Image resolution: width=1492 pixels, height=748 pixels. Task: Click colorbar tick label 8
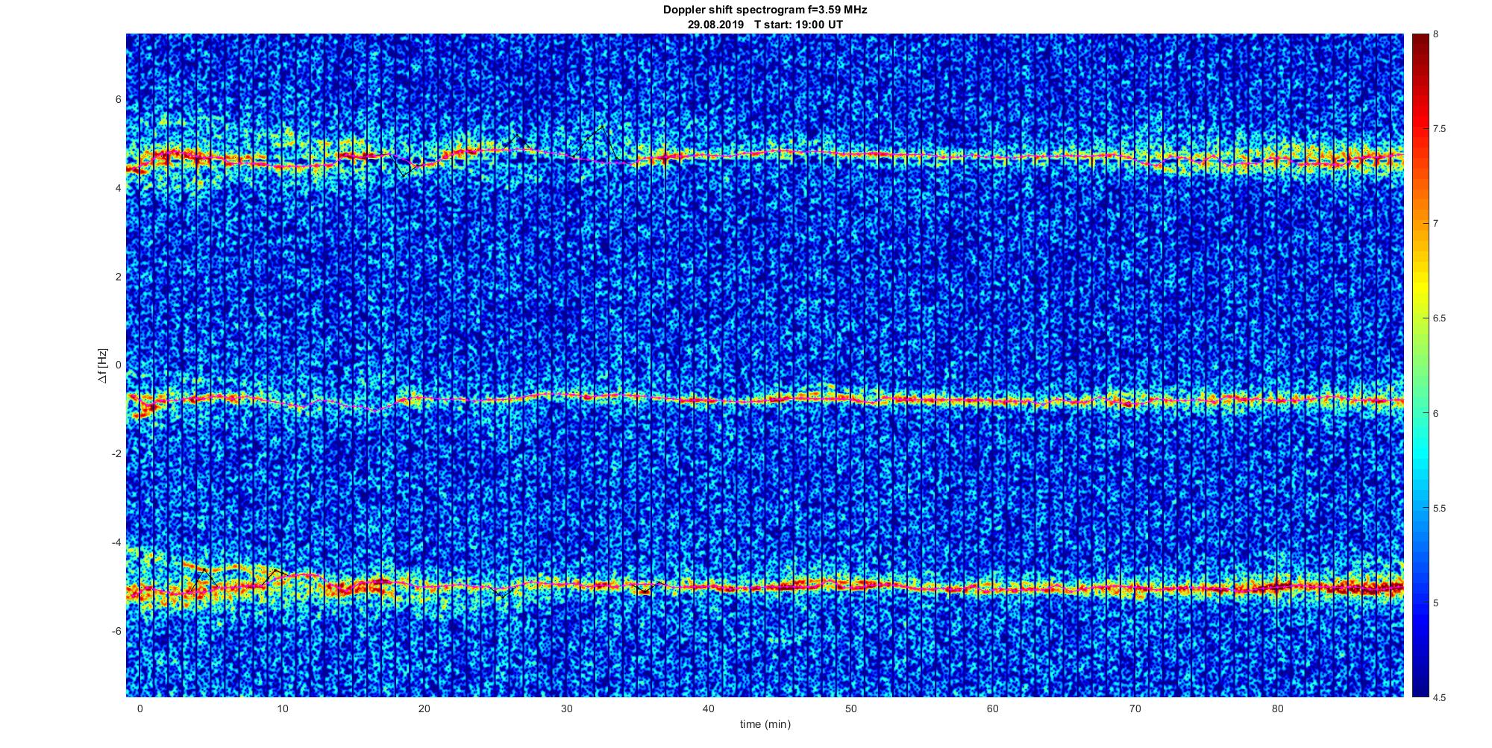1436,34
